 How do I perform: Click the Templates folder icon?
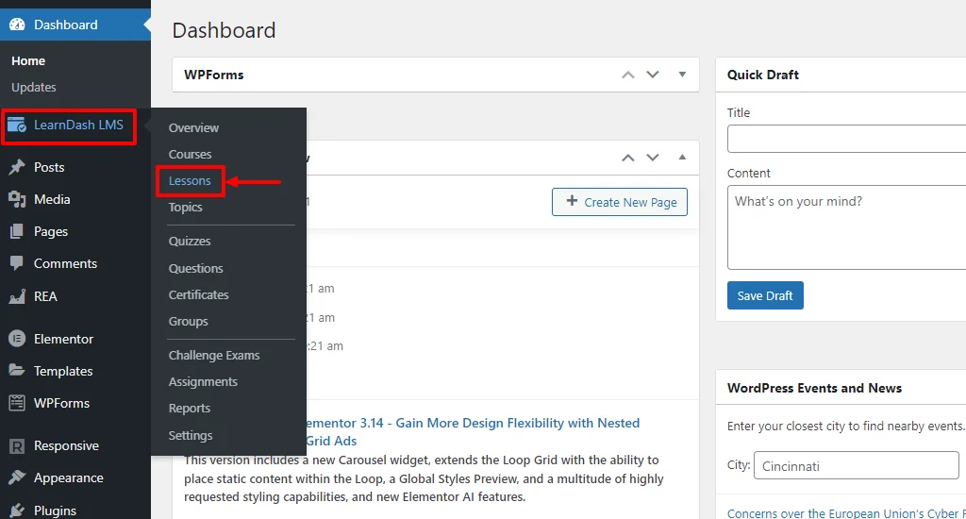click(17, 371)
